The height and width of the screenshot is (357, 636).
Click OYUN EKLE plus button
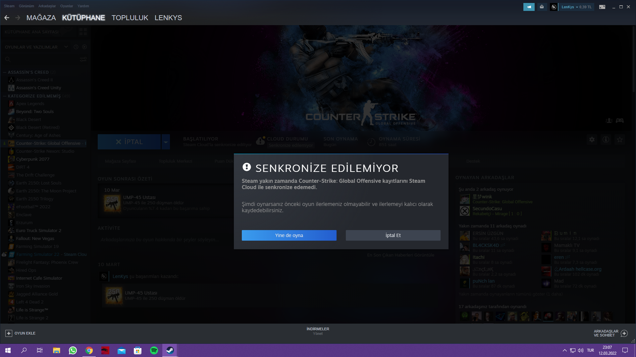[x=9, y=333]
